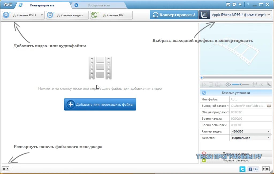Expand the snapshot options small arrow

[x=223, y=84]
